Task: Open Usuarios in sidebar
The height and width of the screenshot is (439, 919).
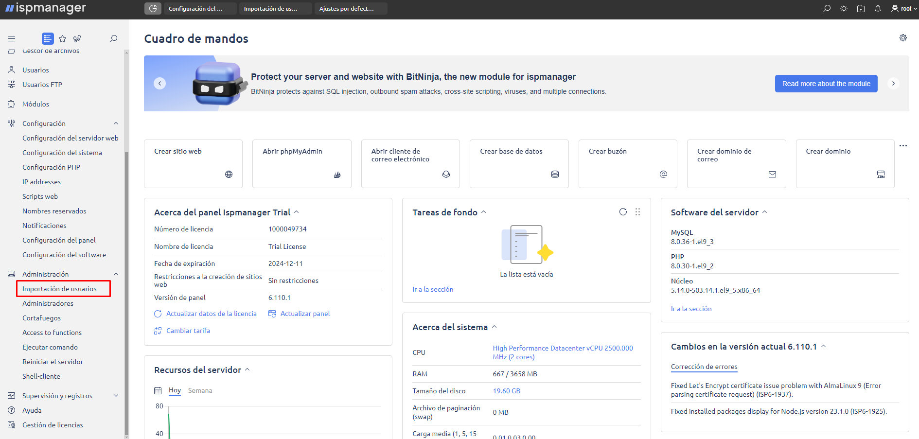Action: [35, 70]
